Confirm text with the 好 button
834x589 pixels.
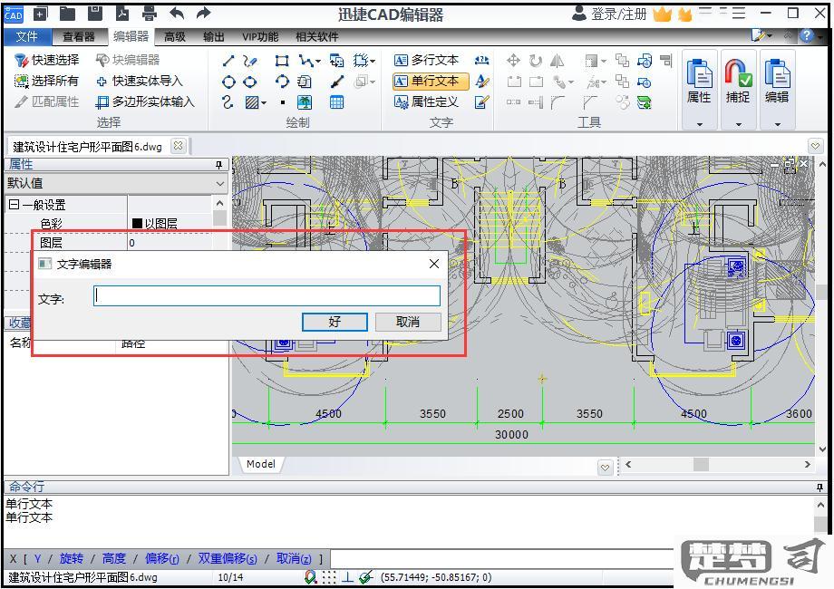335,322
